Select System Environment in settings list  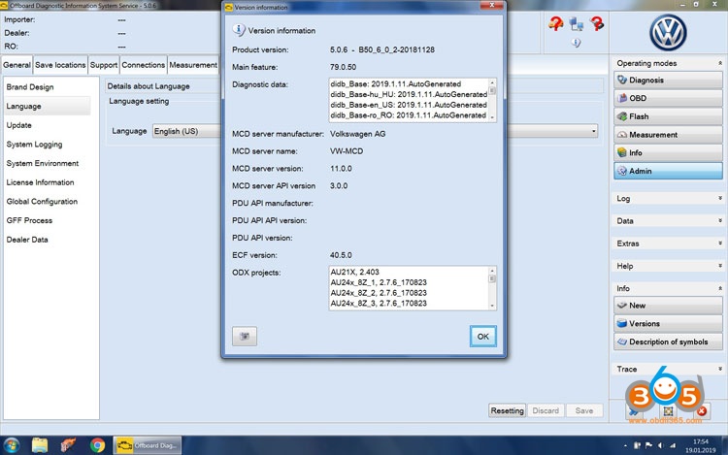click(x=48, y=163)
